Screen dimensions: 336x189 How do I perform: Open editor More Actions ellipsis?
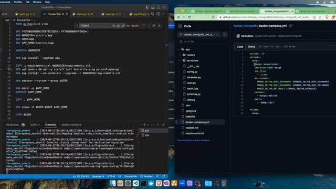click(x=163, y=14)
